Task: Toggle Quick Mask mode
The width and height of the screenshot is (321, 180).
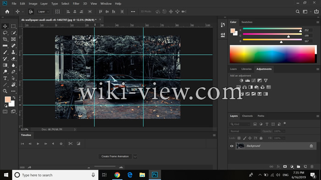Action: [5, 111]
